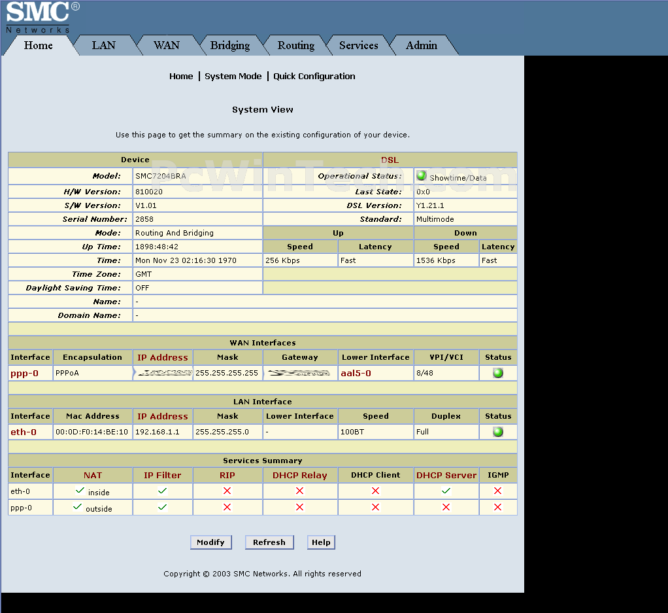Open the eth-0 LAN interface link
Viewport: 668px width, 613px height.
24,432
